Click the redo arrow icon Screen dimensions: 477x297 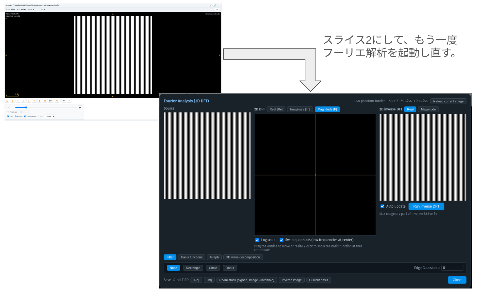[x=69, y=101]
